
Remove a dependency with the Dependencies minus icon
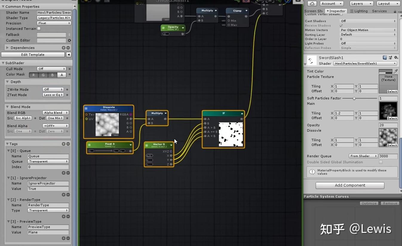tap(68, 48)
